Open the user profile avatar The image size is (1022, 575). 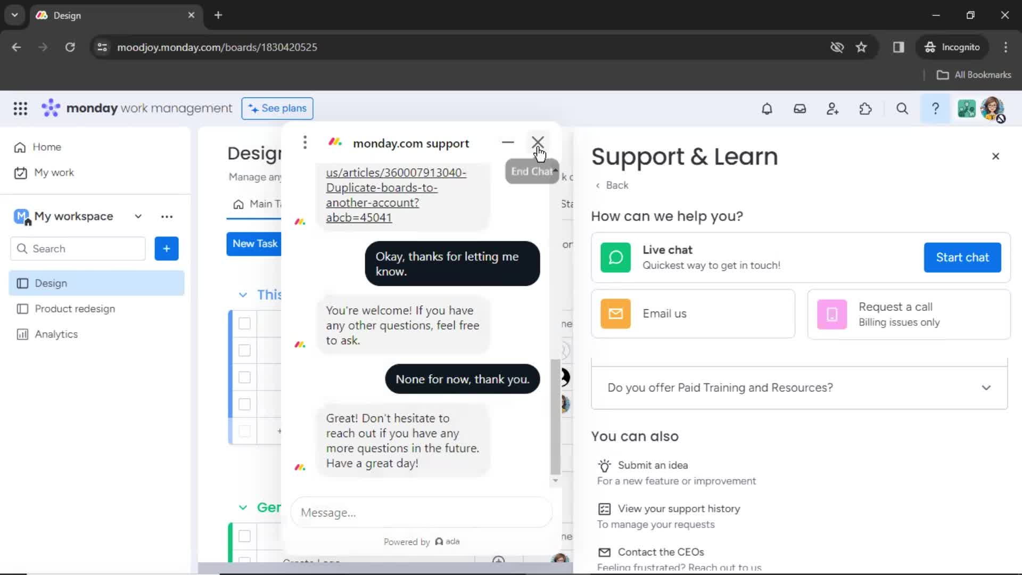click(x=993, y=109)
